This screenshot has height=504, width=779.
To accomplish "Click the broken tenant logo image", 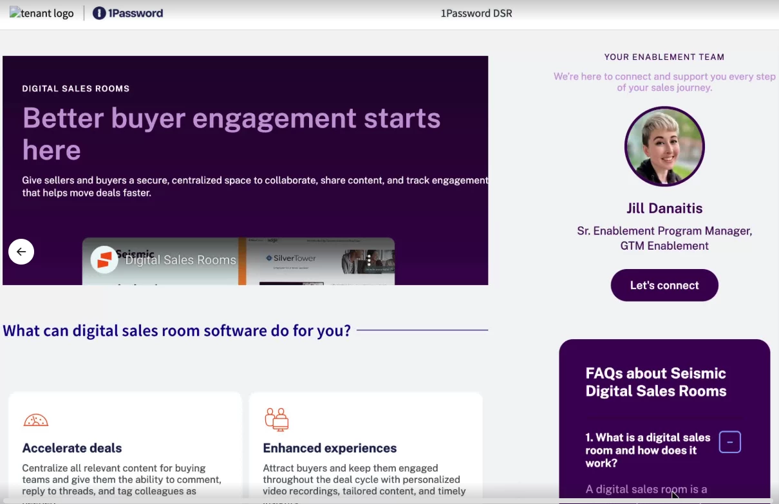I will point(42,13).
